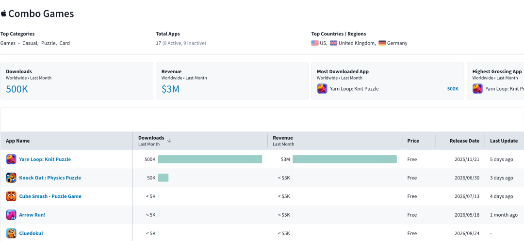
Task: Sort by Price column header
Action: click(x=418, y=141)
